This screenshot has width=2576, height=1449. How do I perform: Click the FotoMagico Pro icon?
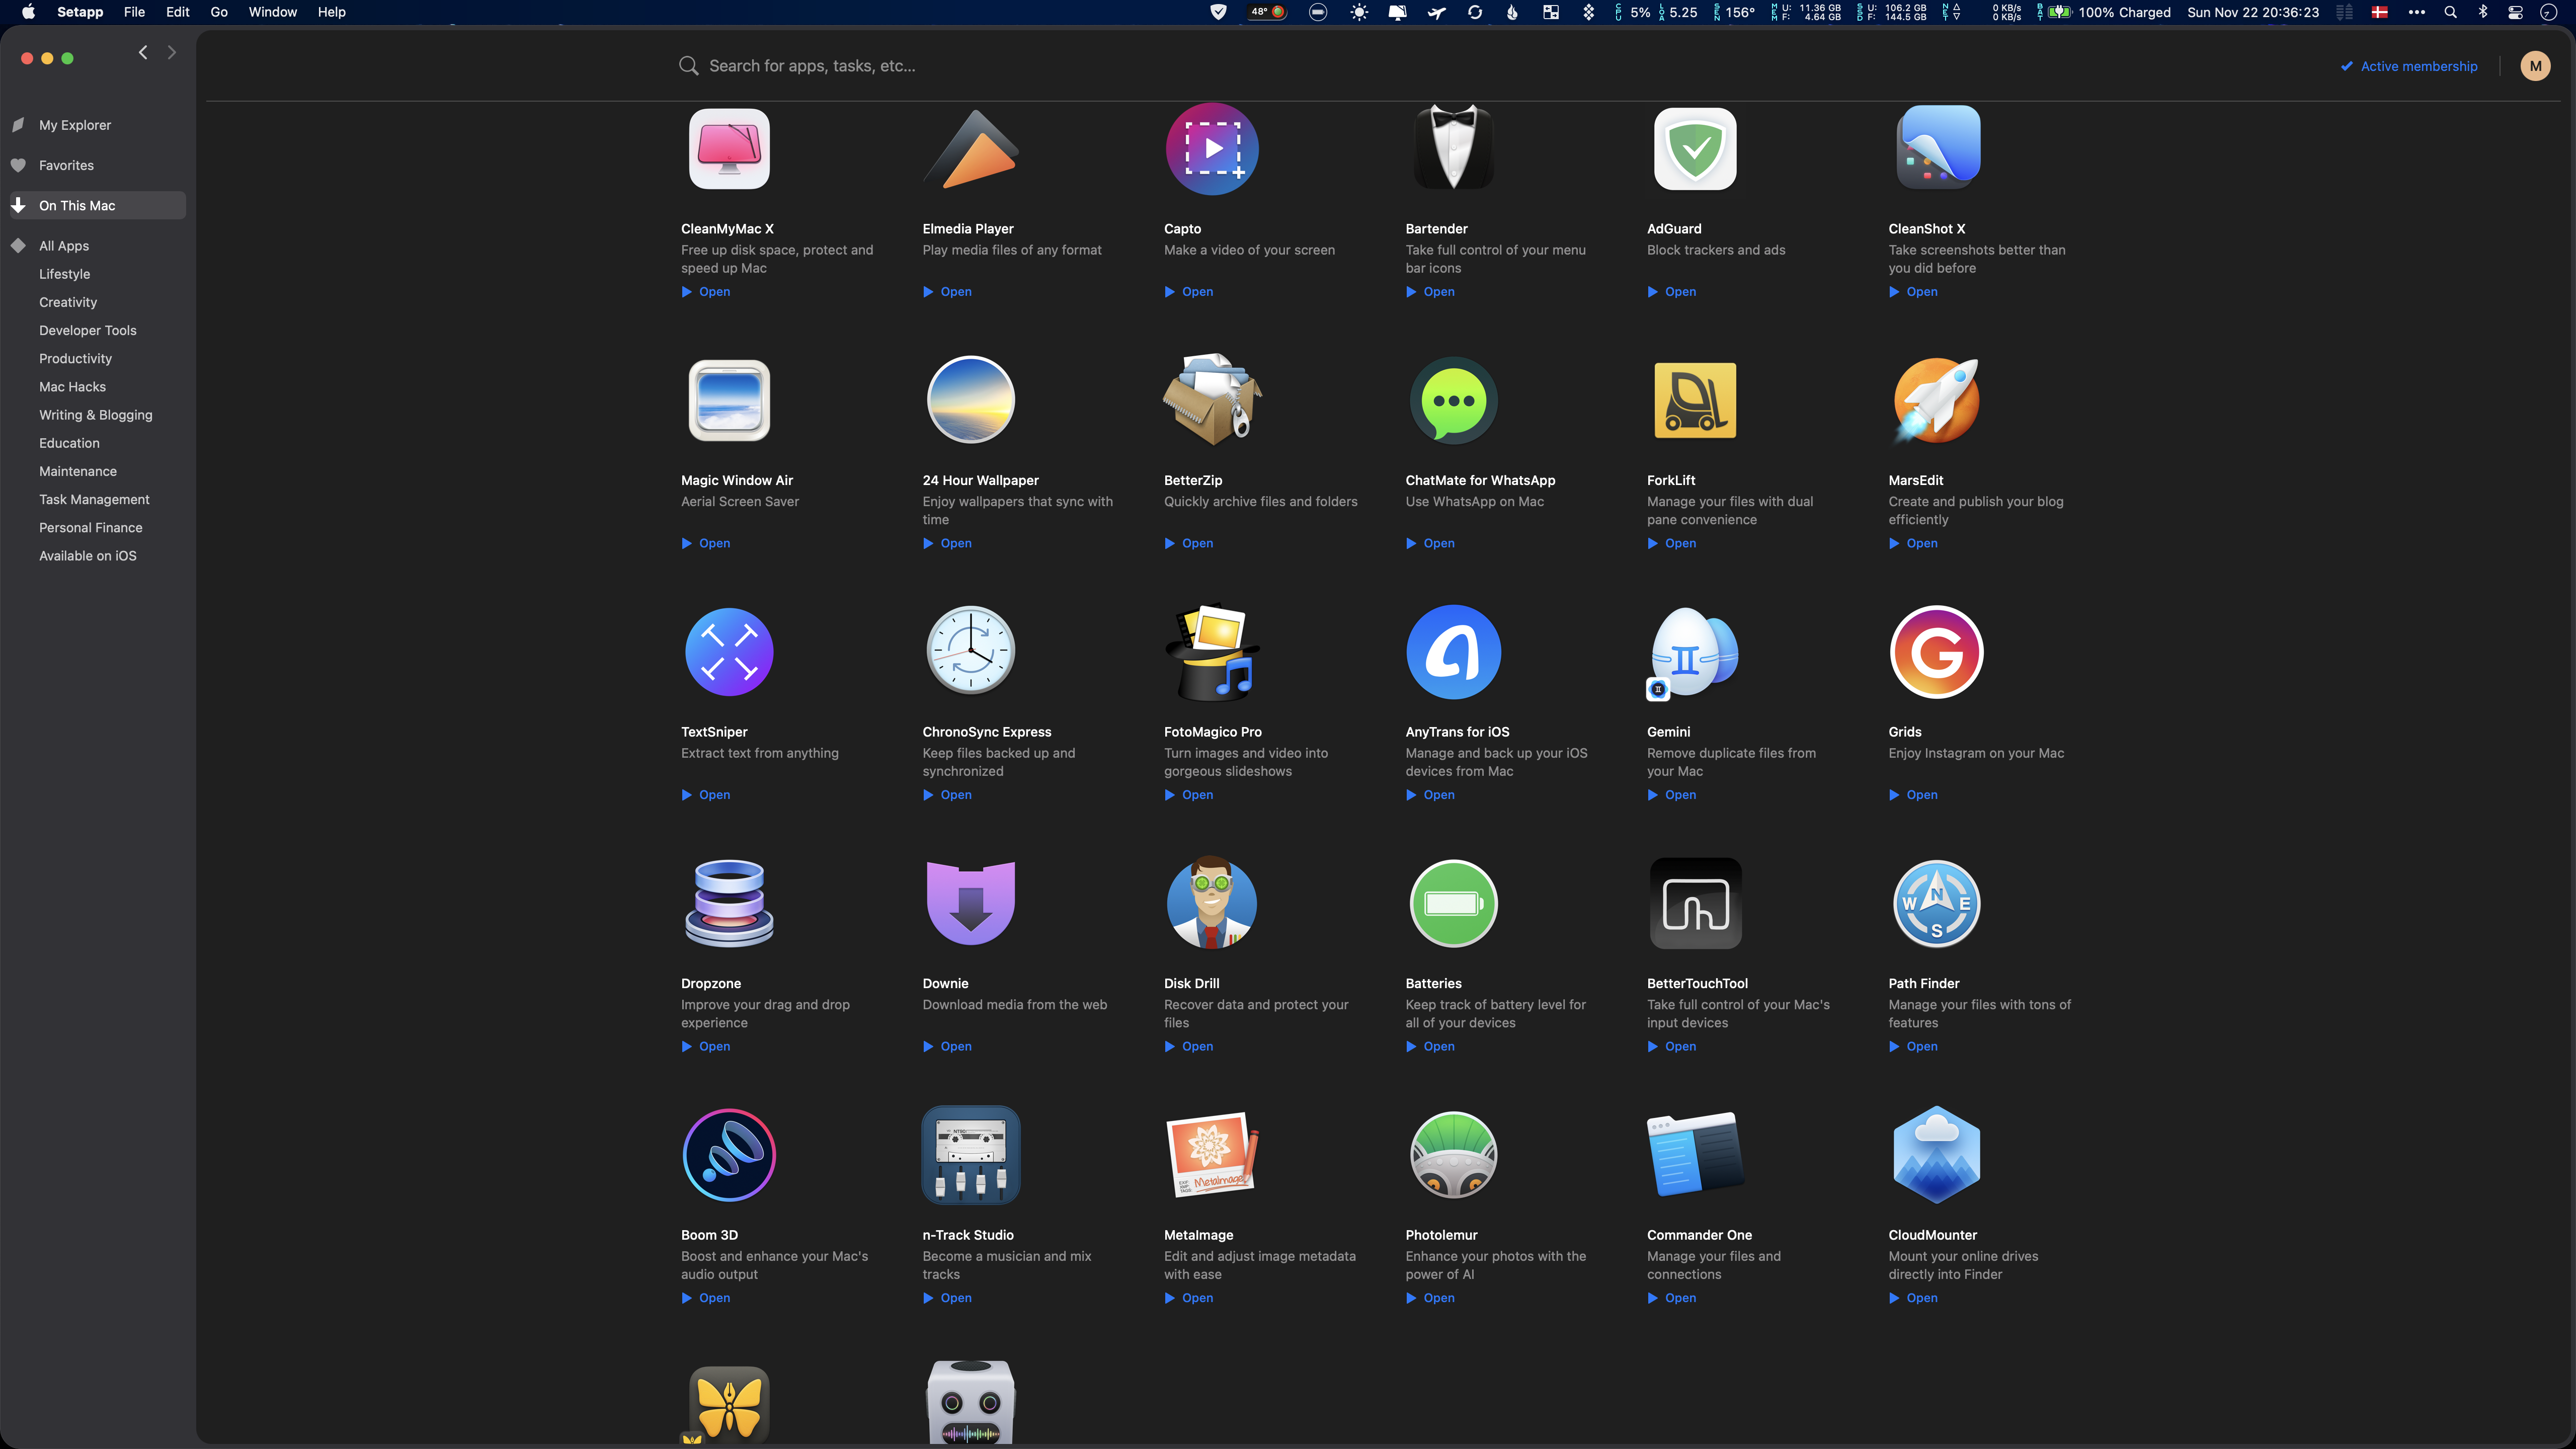(1212, 652)
